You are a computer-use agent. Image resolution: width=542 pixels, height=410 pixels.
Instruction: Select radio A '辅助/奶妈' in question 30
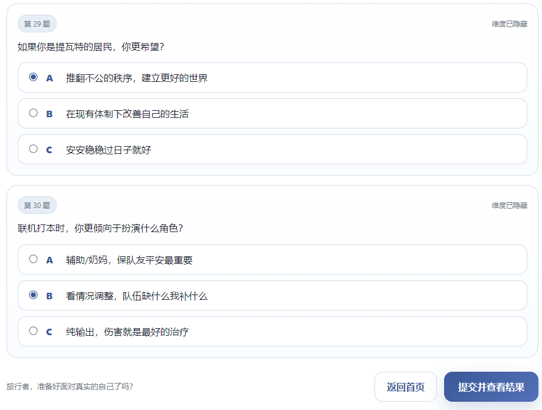(34, 259)
